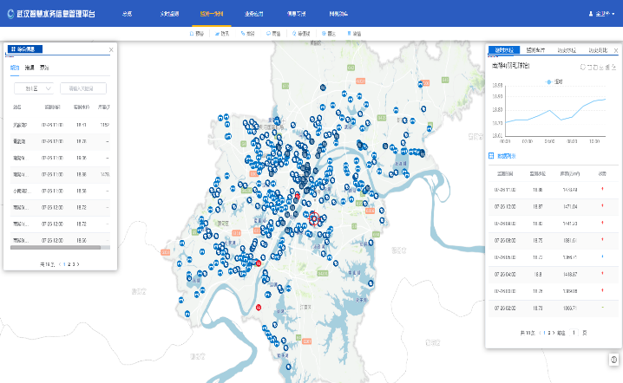The image size is (623, 383).
Task: Close the left 综合信息 panel
Action: (111, 50)
